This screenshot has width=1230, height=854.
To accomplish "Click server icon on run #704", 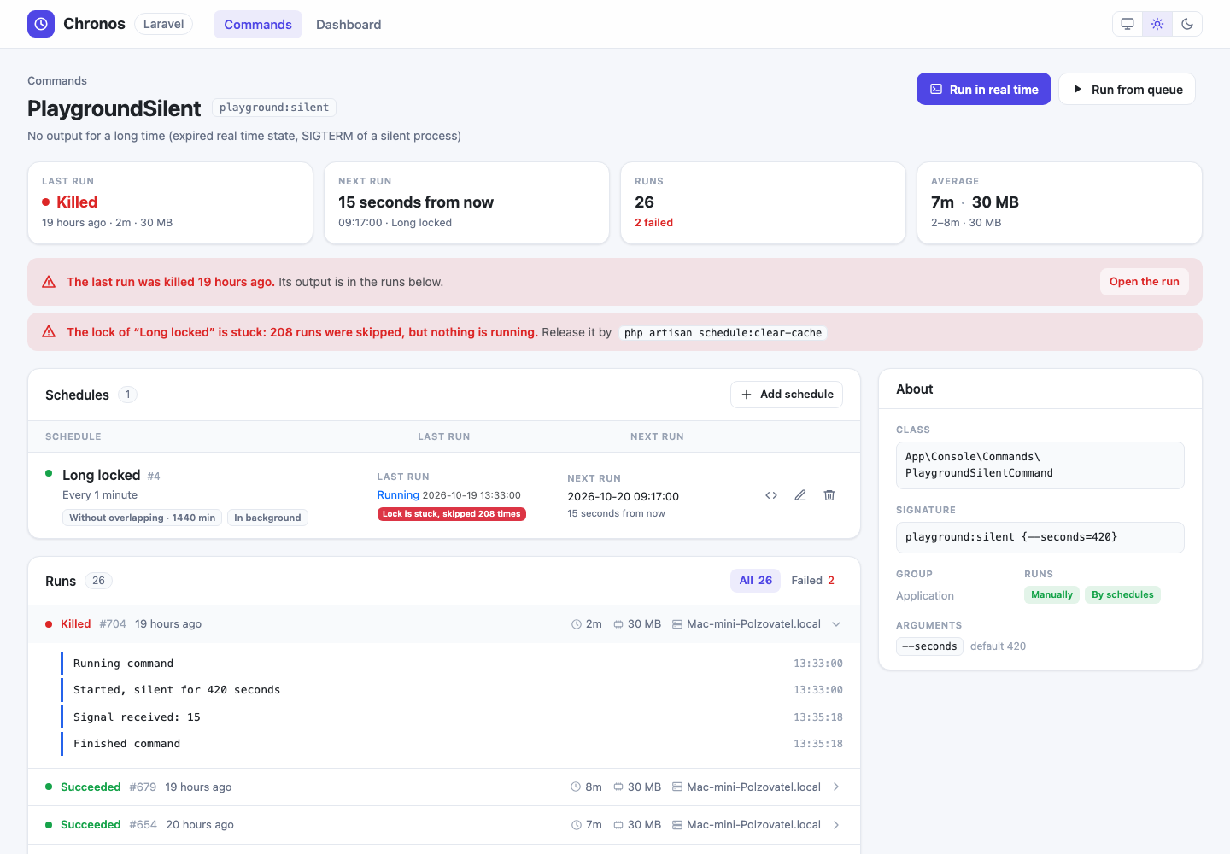I will (677, 624).
